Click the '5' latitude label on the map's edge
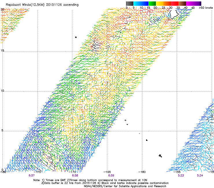 click(x=2, y=130)
